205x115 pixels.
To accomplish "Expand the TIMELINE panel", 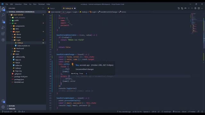I will click(26, 109).
